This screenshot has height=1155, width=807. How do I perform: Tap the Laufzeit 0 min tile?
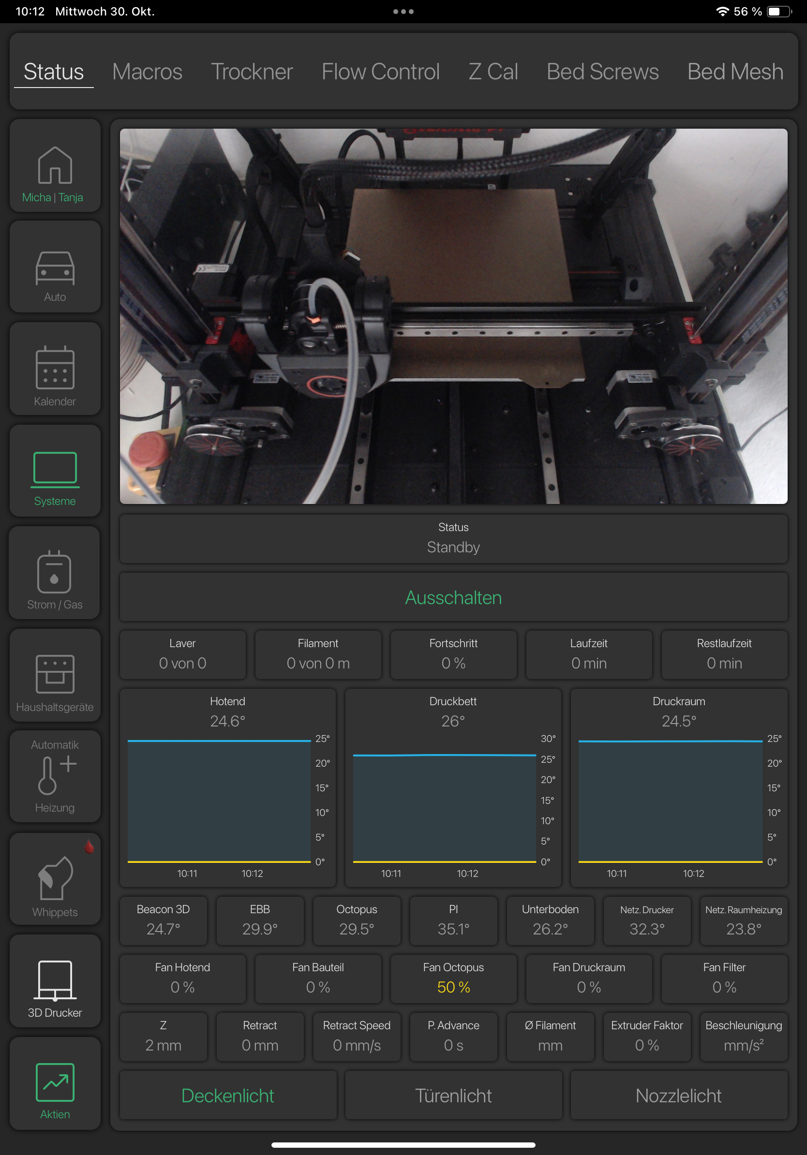pos(589,654)
